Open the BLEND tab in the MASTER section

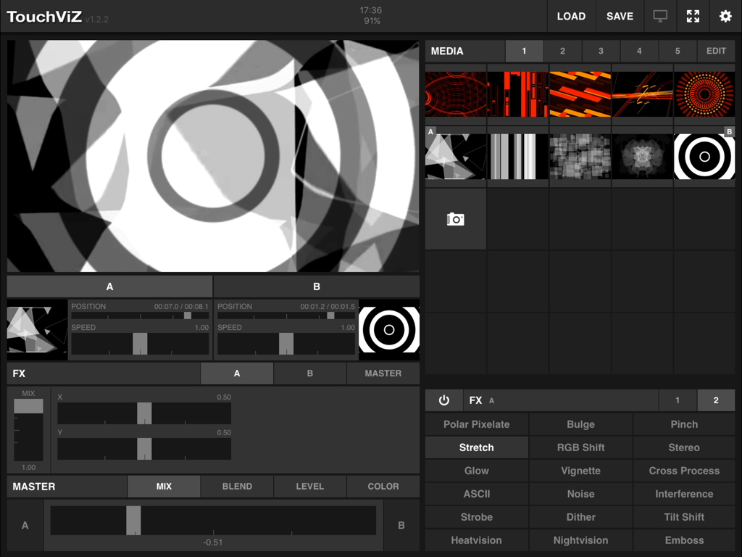tap(237, 486)
